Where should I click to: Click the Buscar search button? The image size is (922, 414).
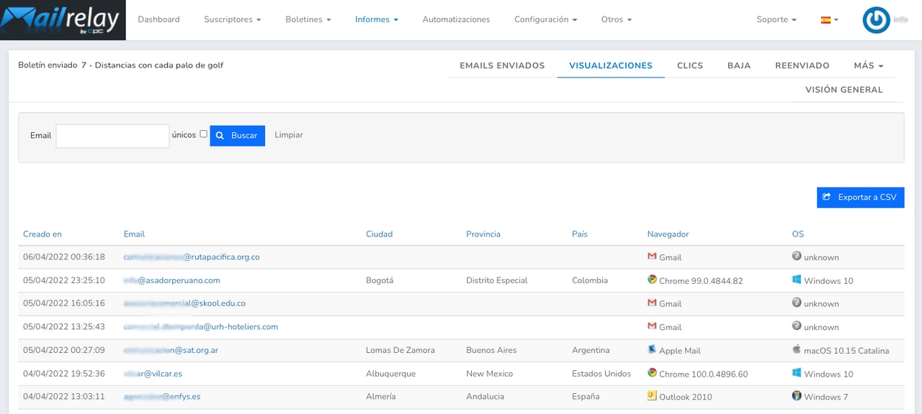tap(237, 135)
